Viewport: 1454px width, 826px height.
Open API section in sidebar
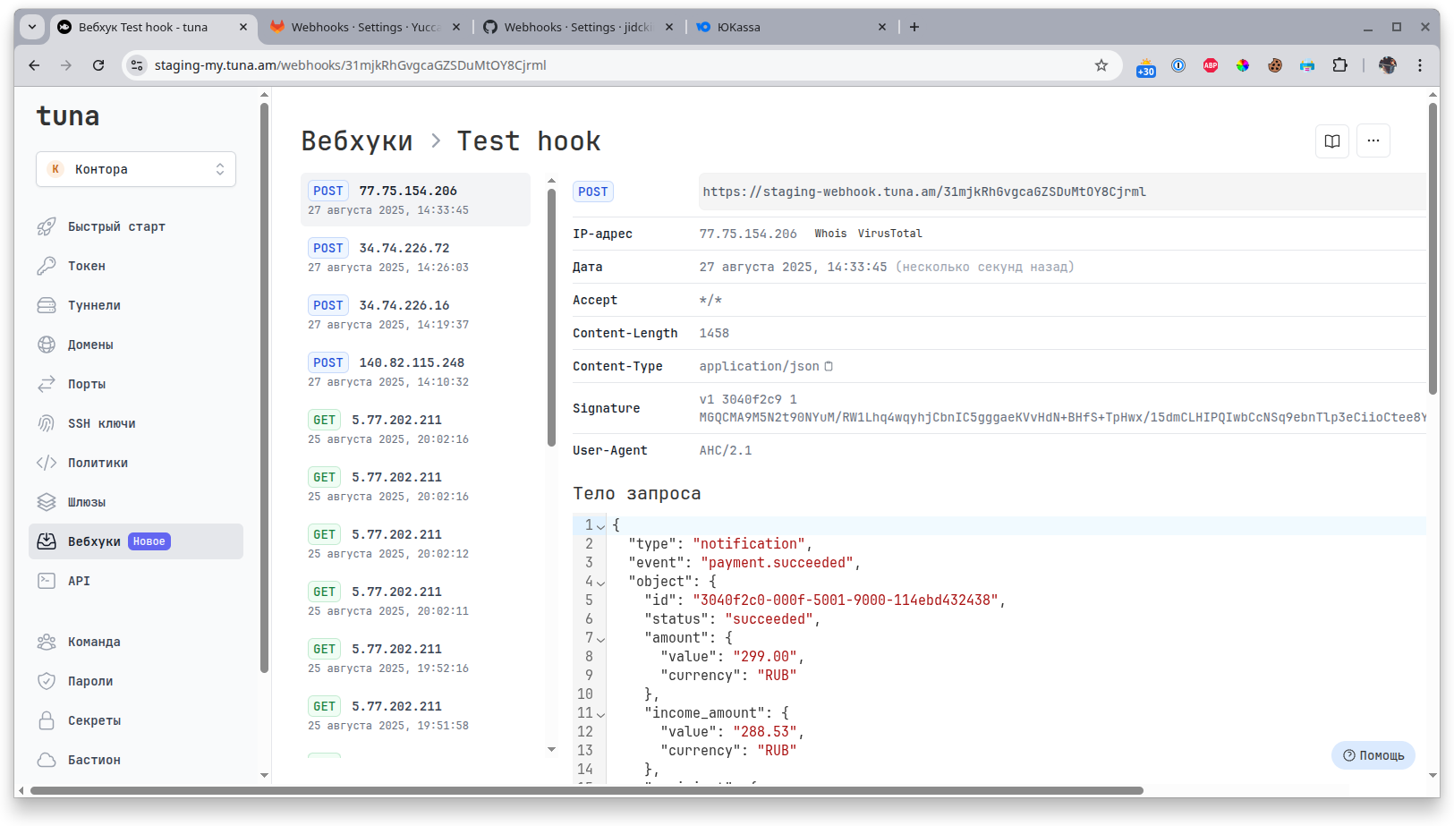coord(136,581)
